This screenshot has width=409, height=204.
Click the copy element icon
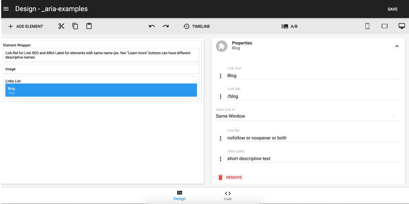pos(75,26)
